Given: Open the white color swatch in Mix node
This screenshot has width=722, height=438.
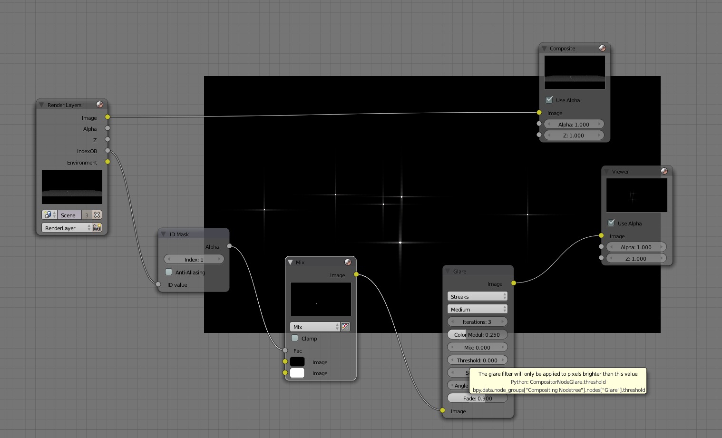Looking at the screenshot, I should 297,373.
